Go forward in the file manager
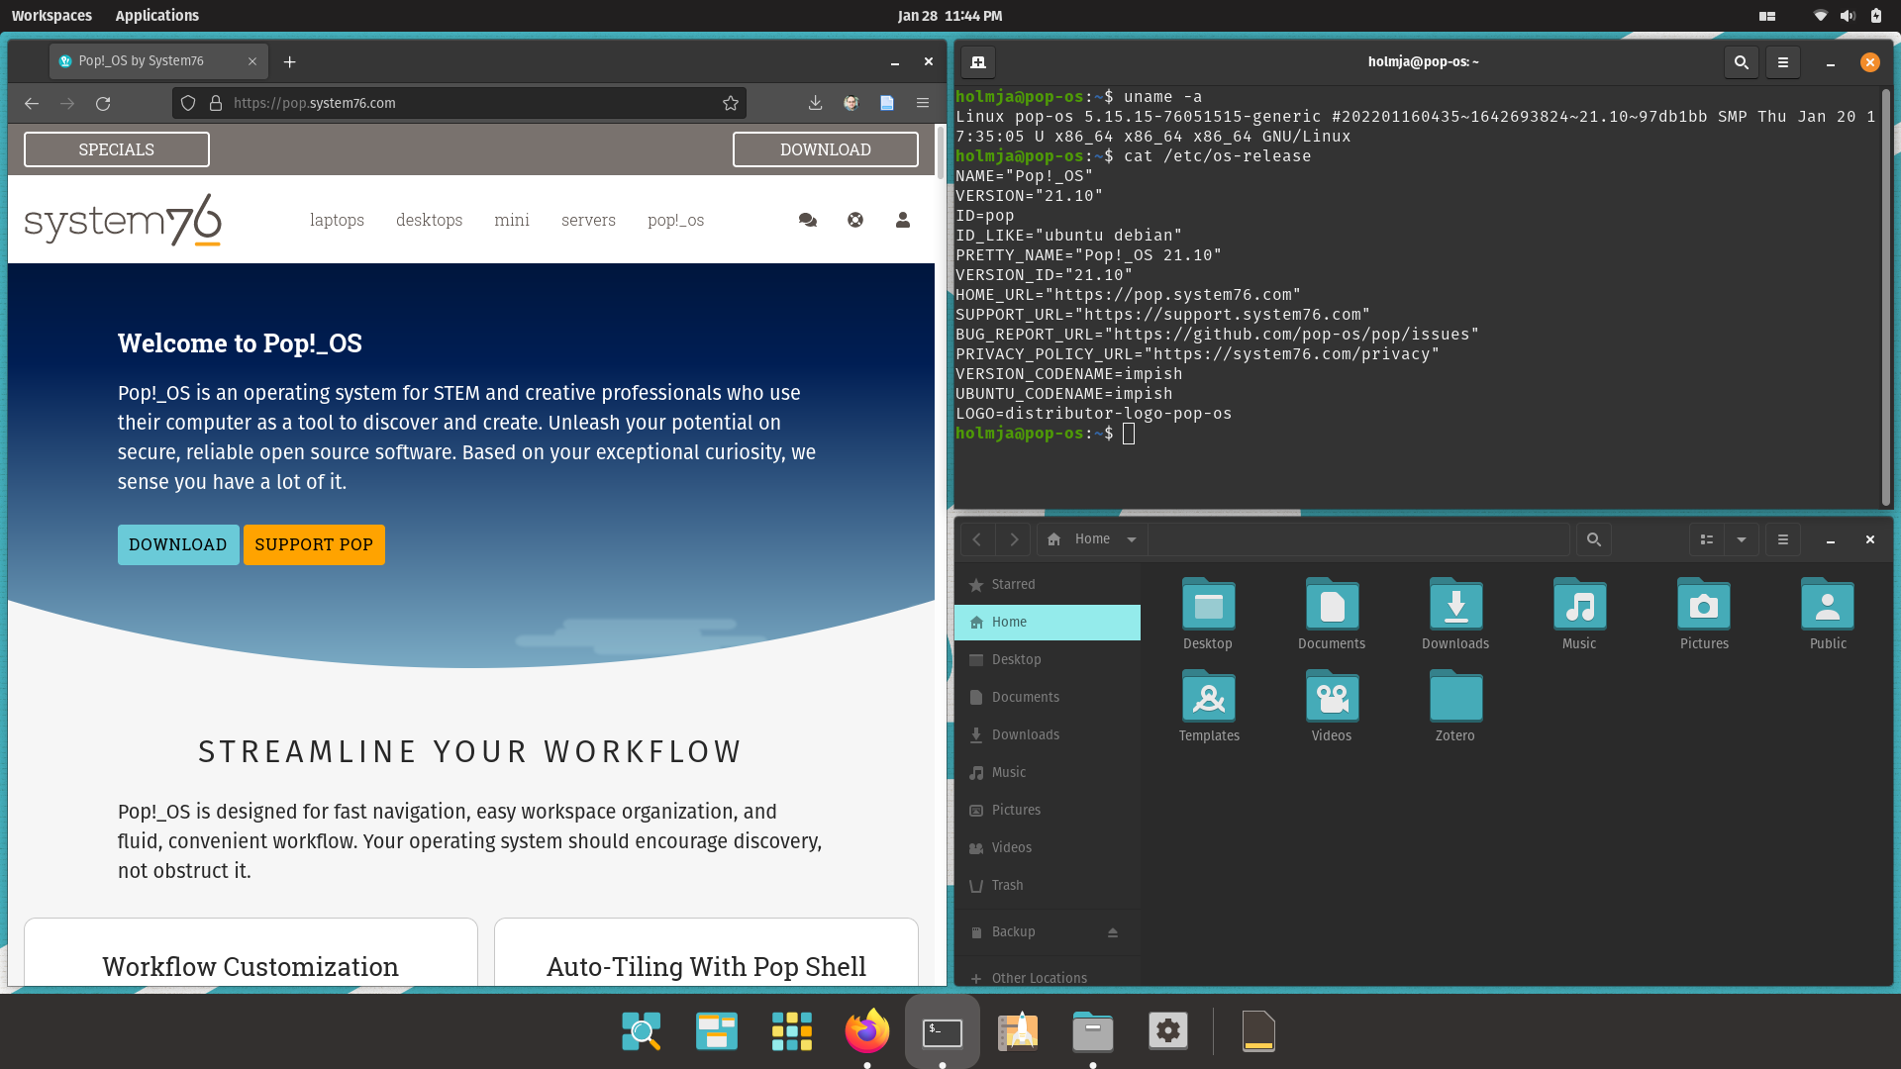This screenshot has width=1901, height=1069. click(1014, 539)
